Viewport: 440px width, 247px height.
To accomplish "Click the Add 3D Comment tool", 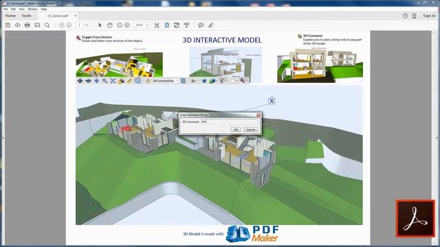I will (137, 81).
